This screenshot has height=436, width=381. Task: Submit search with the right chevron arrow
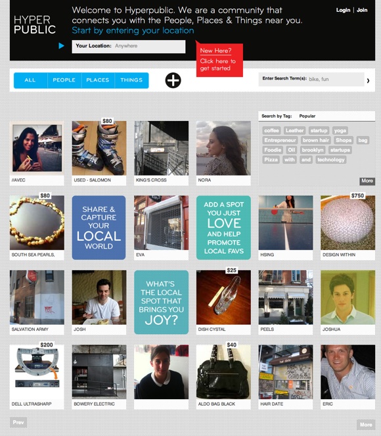[x=369, y=81]
